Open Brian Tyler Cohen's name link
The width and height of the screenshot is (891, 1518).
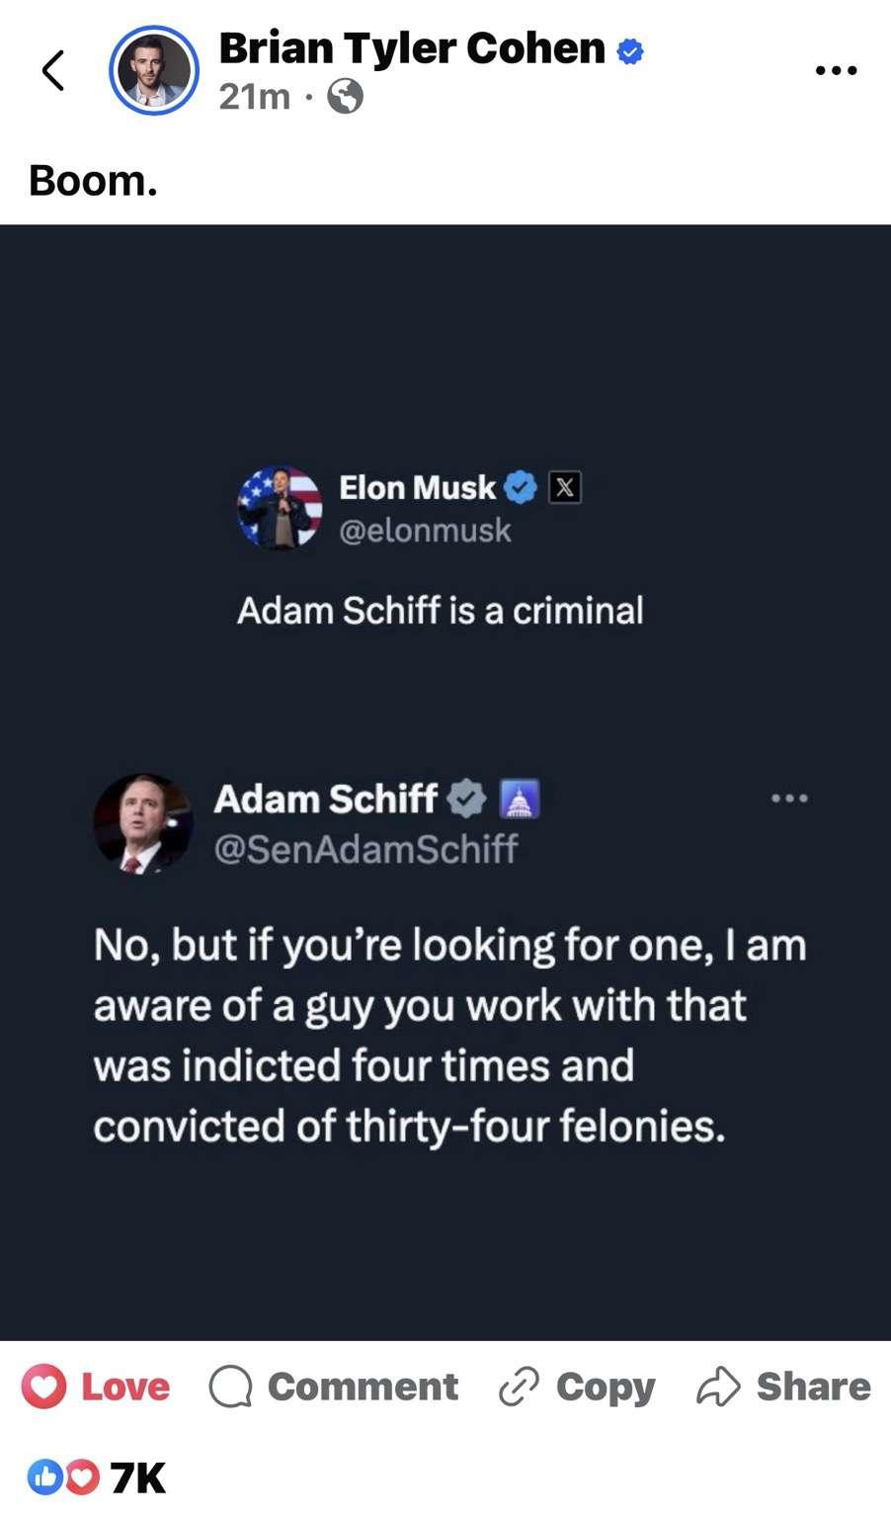pos(412,47)
